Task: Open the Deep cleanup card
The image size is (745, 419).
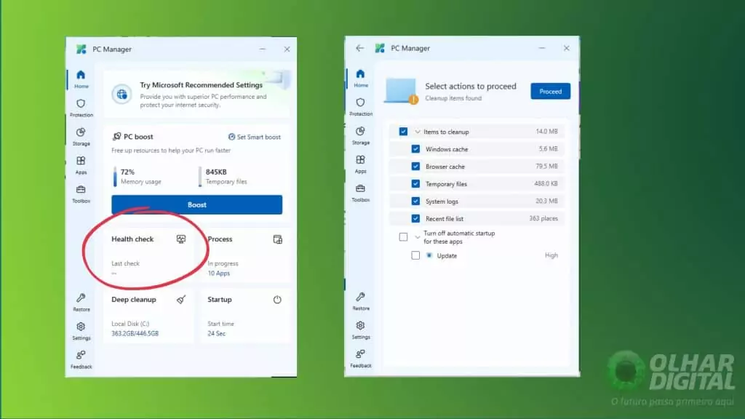Action: (148, 316)
